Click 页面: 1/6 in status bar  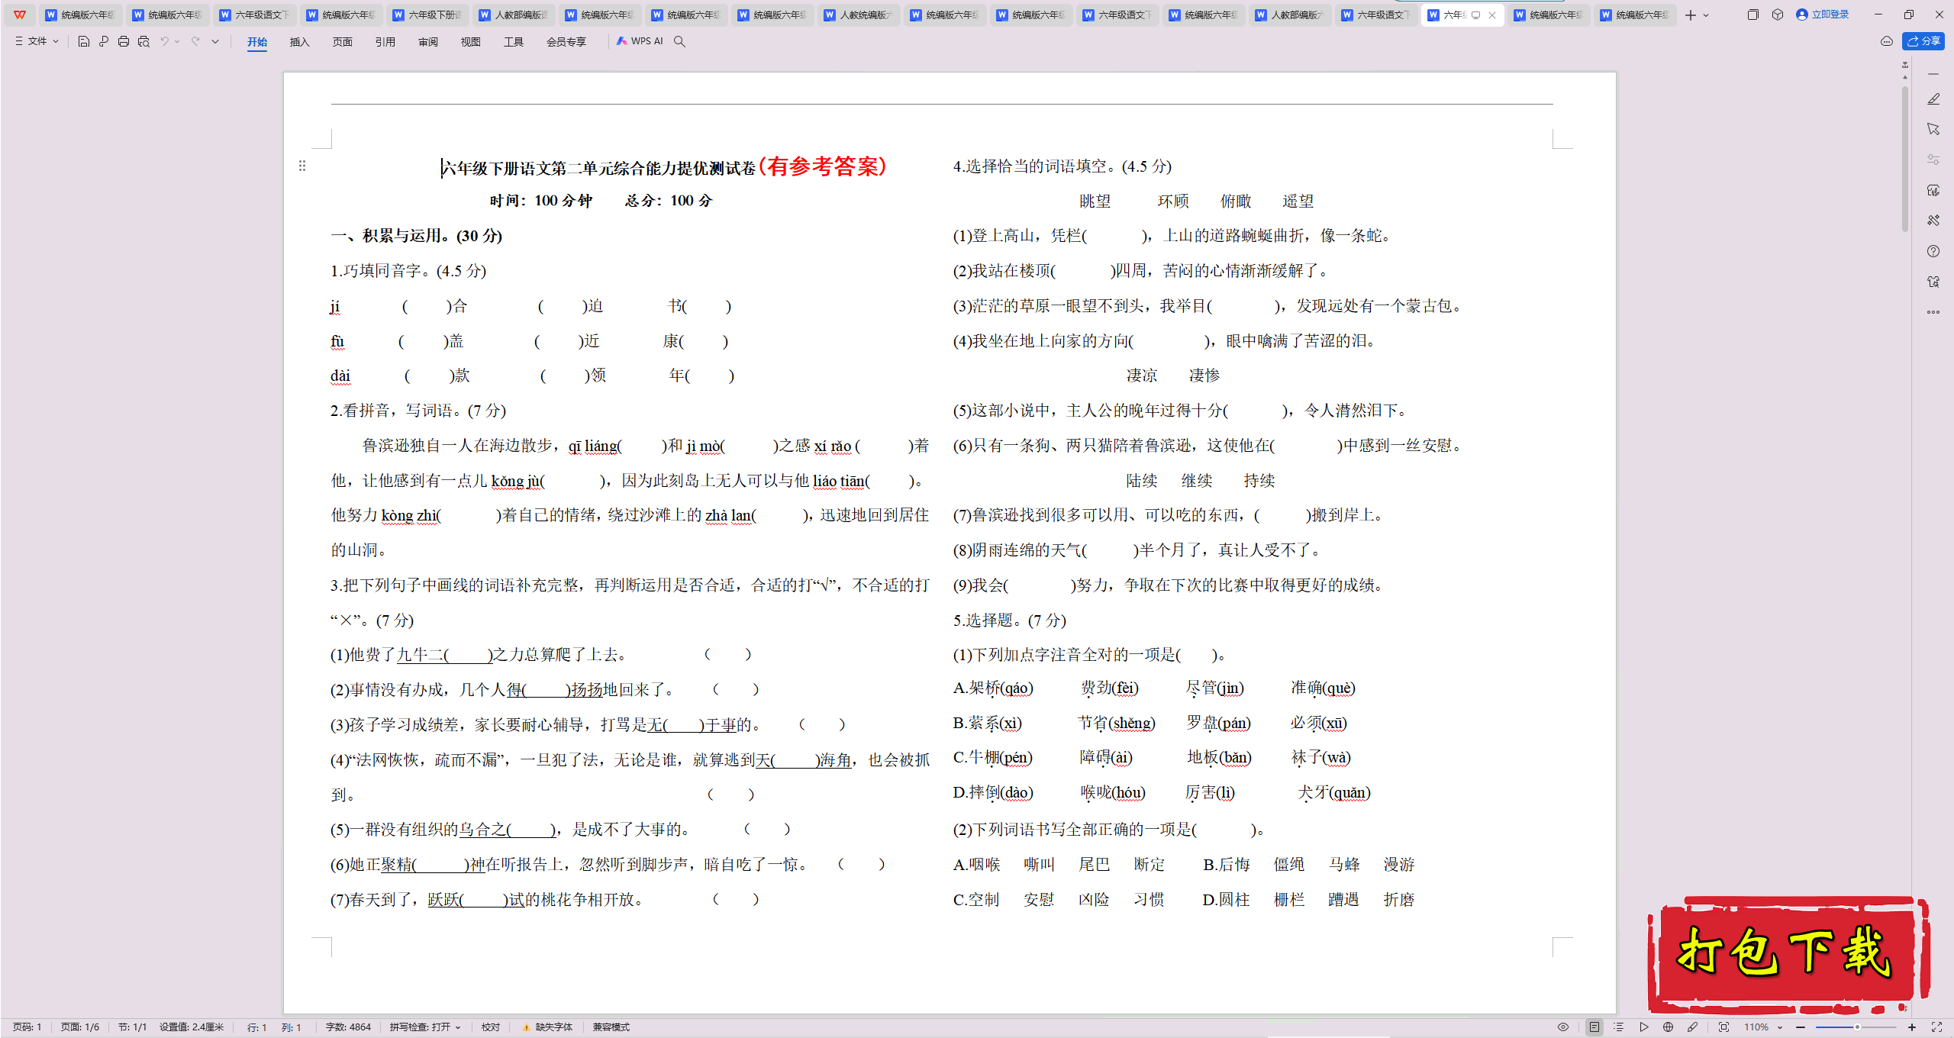click(x=80, y=1027)
